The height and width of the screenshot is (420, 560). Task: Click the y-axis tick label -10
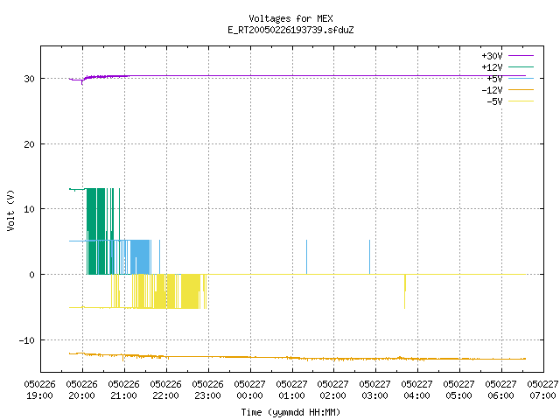tap(27, 340)
